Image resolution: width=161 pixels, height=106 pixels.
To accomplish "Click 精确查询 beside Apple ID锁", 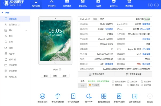I will (146, 24).
